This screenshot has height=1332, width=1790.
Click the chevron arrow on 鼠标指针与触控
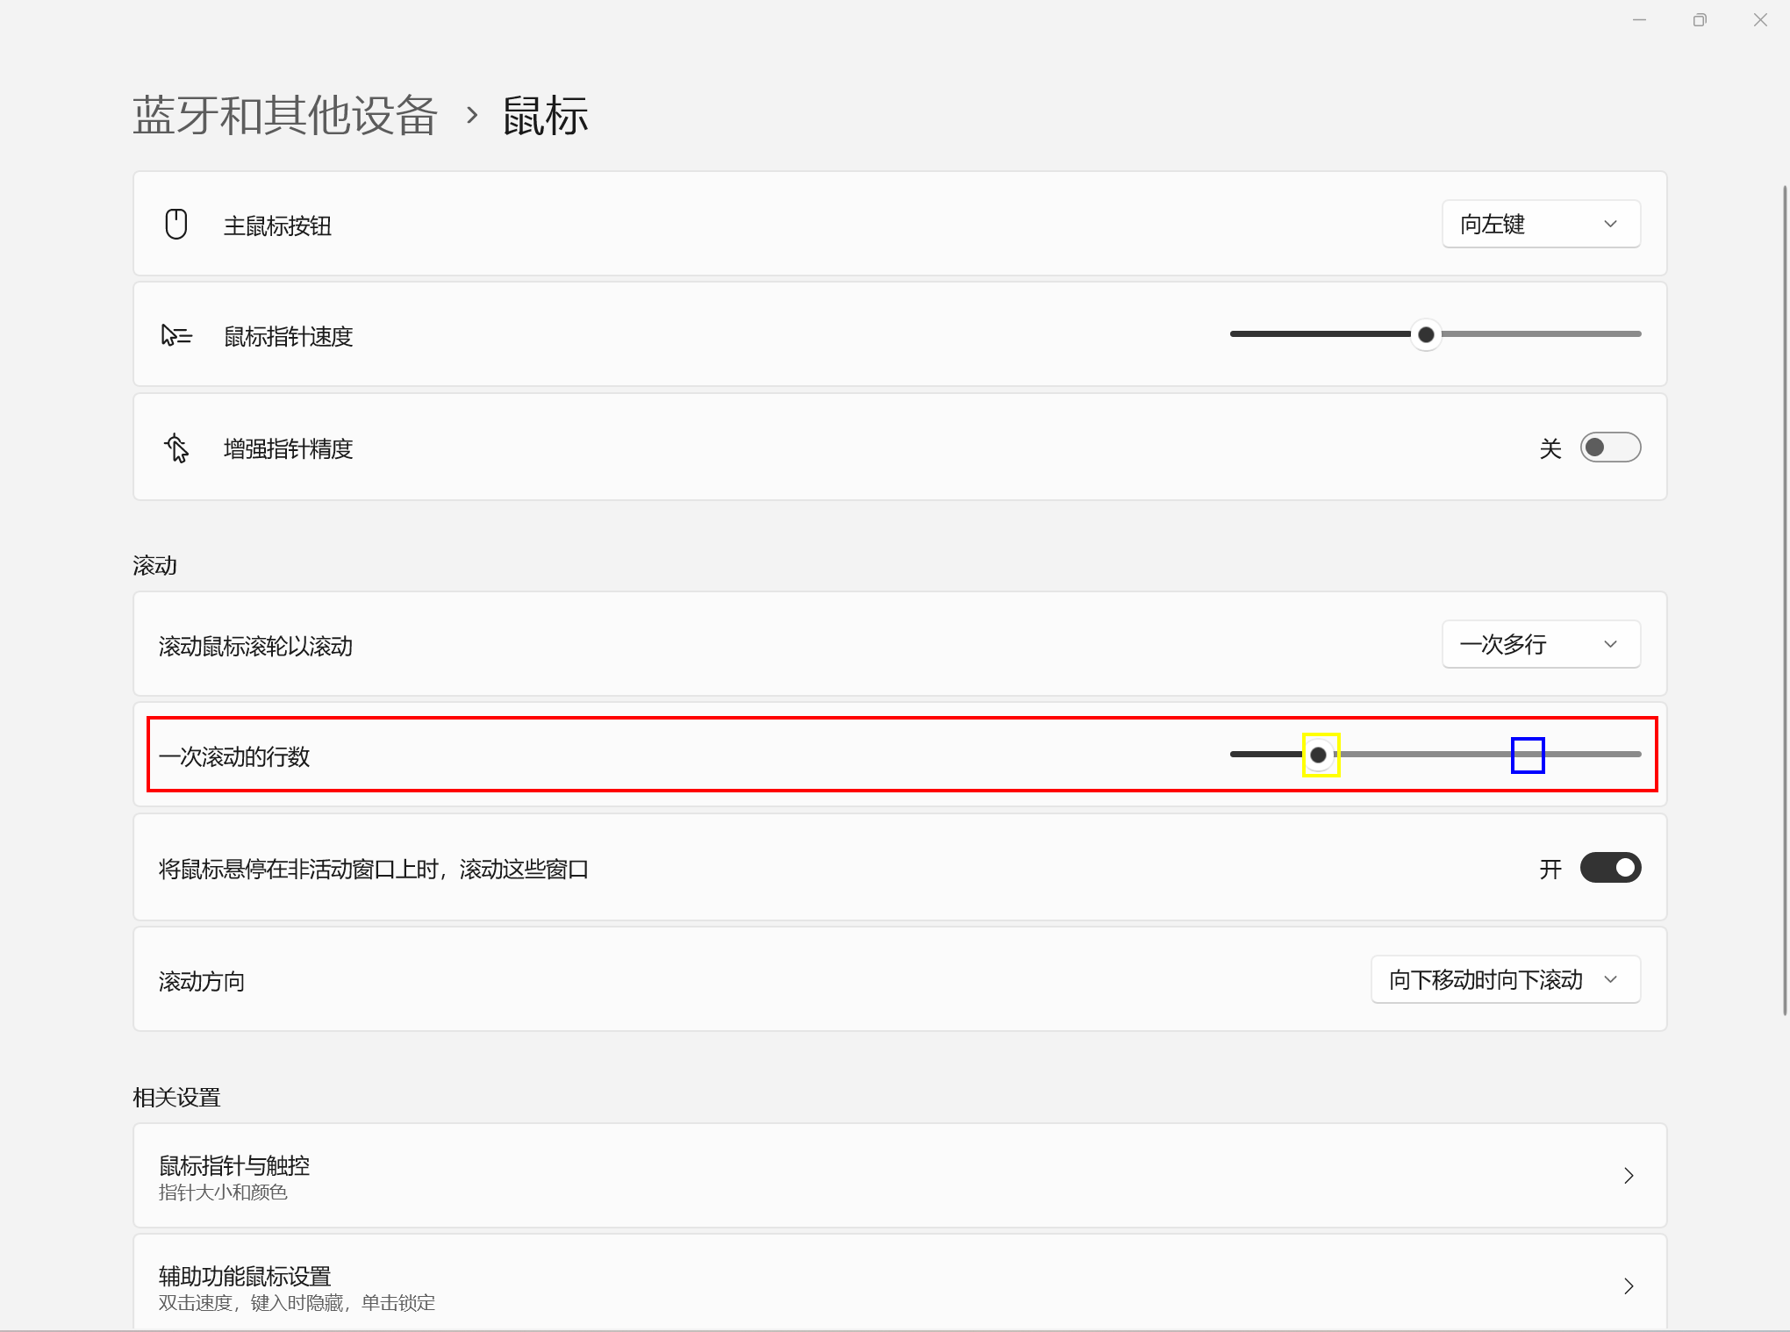[1629, 1175]
